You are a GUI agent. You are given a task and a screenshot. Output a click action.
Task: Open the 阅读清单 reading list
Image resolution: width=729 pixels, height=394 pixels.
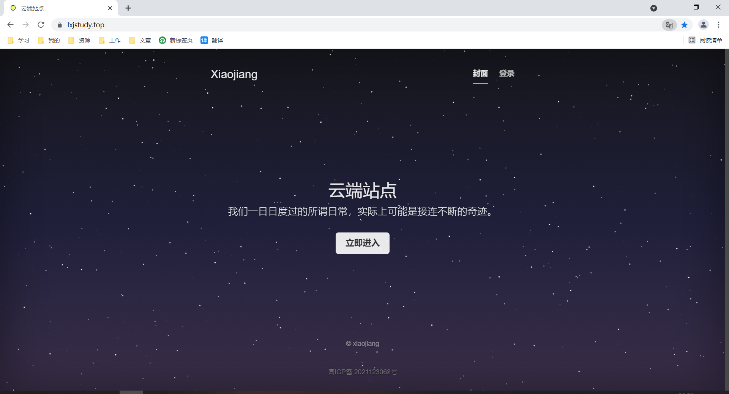pos(705,40)
